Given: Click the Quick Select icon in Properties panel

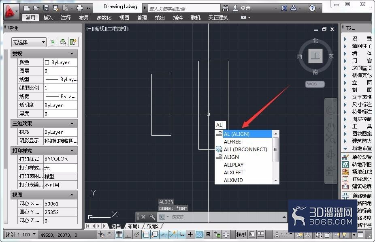Looking at the screenshot, I should click(x=73, y=43).
